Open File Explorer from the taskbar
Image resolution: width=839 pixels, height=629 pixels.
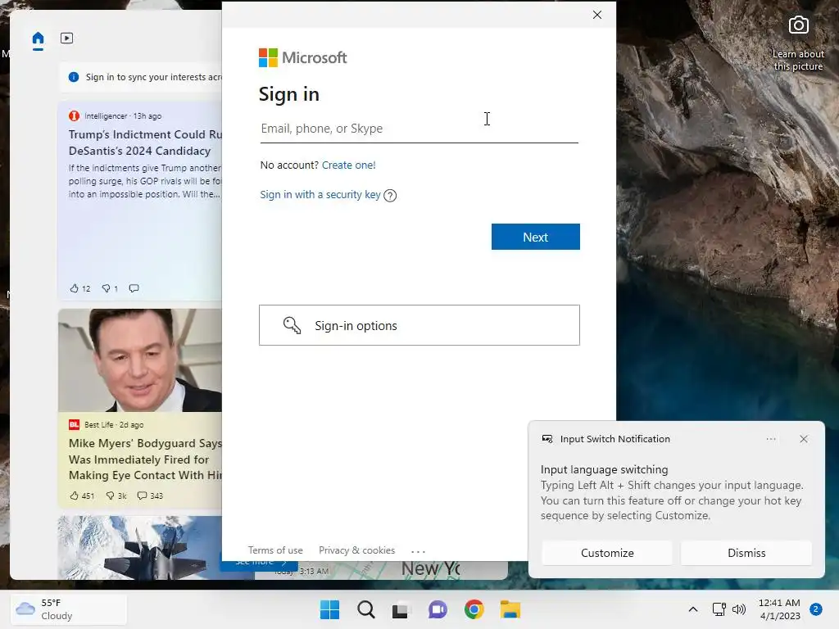(510, 609)
